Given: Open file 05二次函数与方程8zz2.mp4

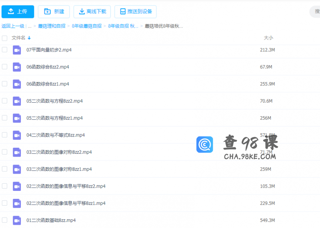Looking at the screenshot, I should 54,101.
